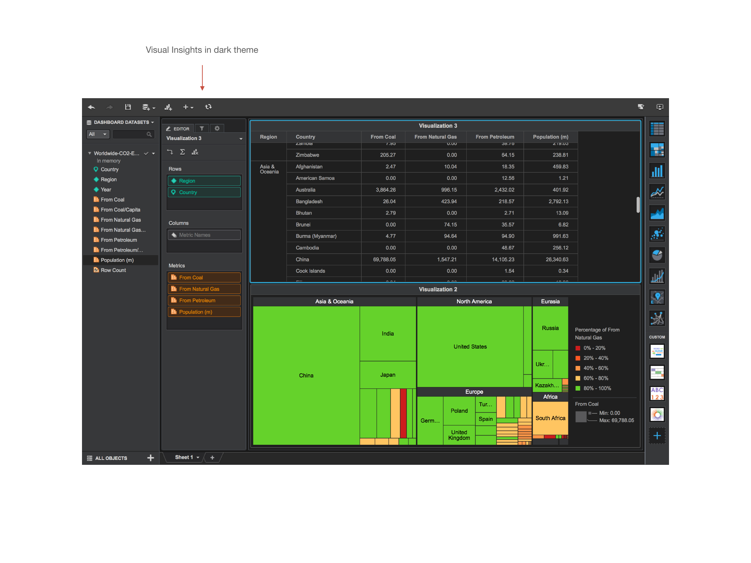Screen dimensions: 751x563
Task: Sort by the From Coal column header
Action: point(383,137)
